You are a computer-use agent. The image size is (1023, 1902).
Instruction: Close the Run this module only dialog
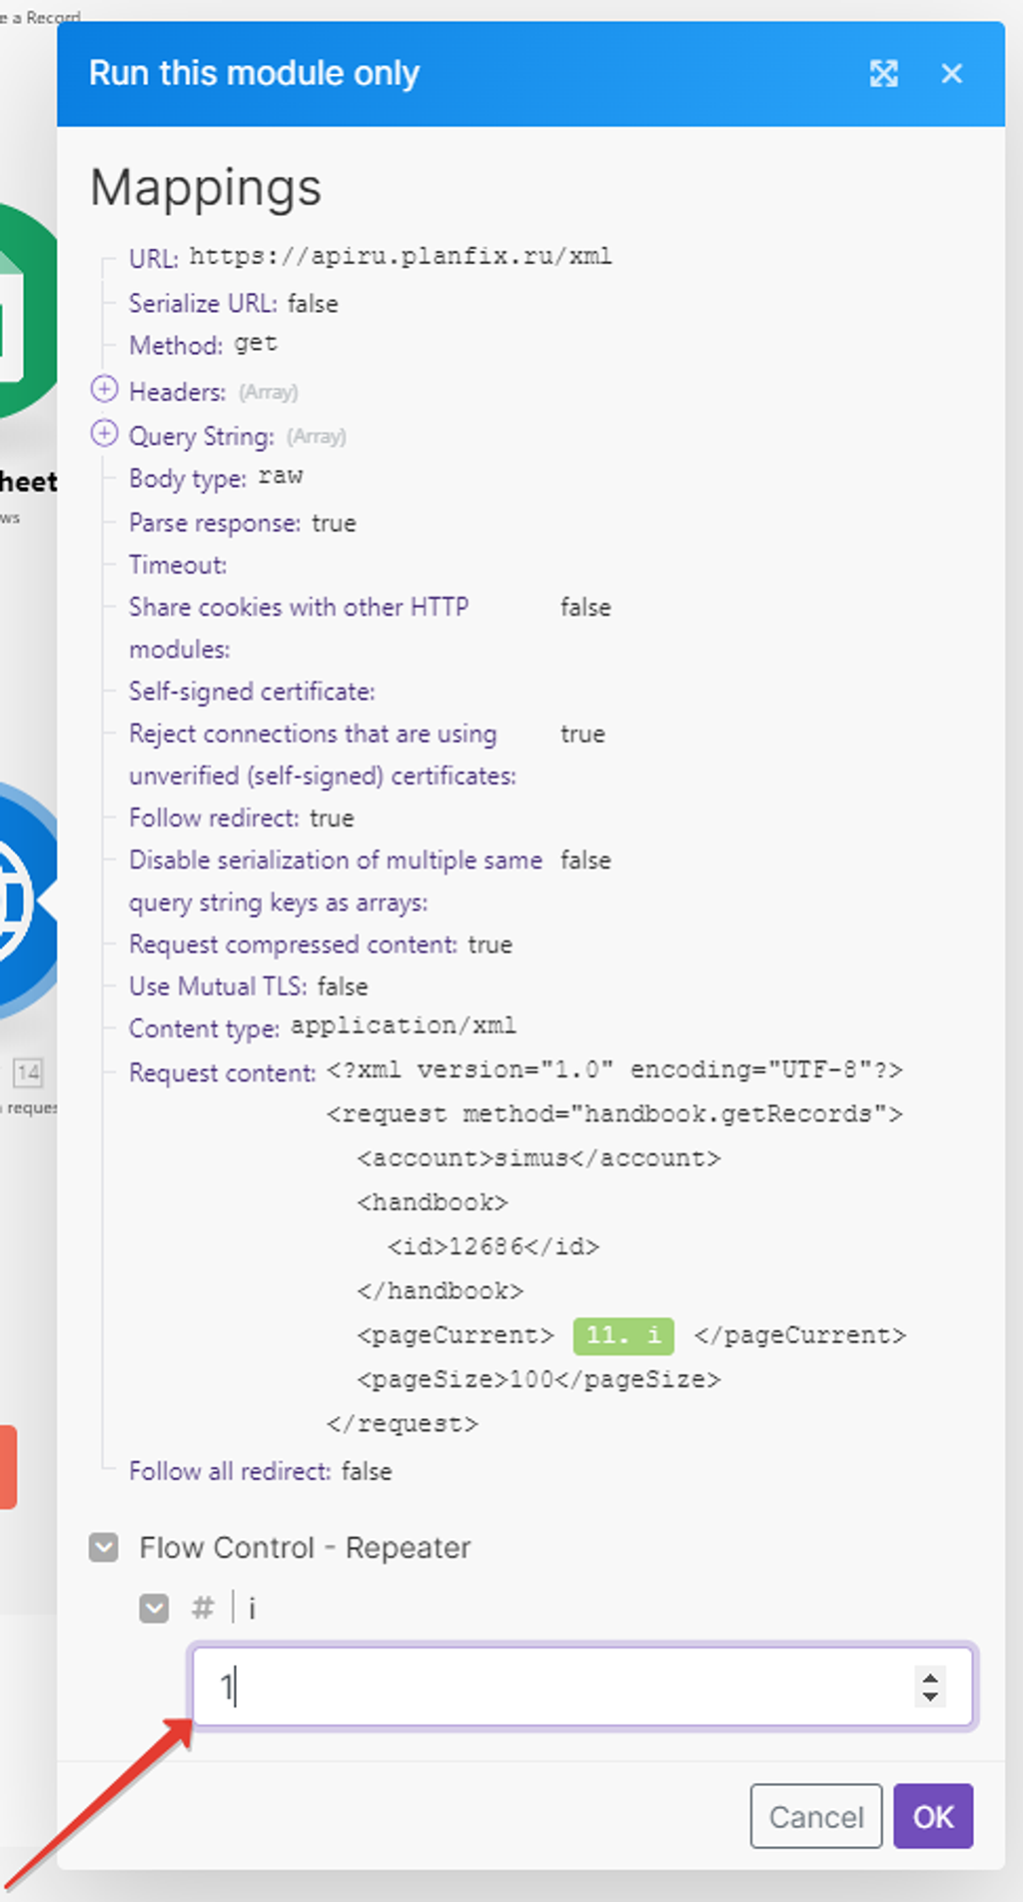(951, 73)
